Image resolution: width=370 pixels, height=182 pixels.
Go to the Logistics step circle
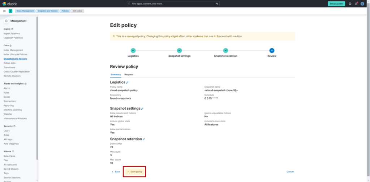(x=133, y=51)
